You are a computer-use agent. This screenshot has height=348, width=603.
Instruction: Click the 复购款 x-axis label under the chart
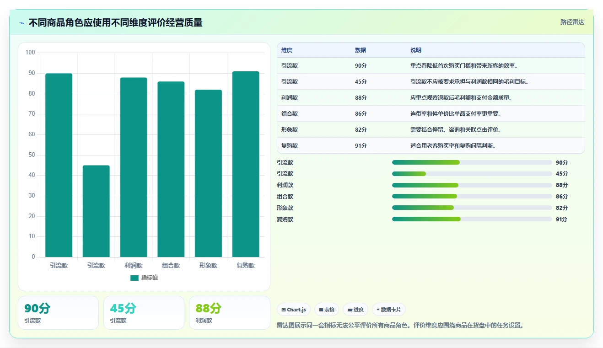tap(246, 265)
